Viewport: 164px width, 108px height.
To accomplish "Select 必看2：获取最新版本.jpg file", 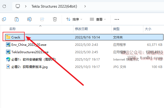I will pos(29,67).
